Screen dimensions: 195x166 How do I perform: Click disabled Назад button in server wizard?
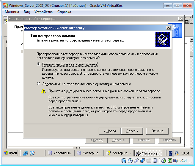[x=96, y=140]
